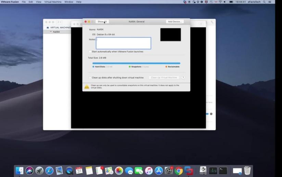Open Notification Center in menu bar

[270, 2]
